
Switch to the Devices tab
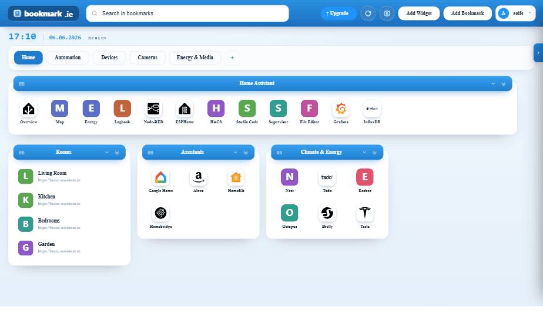click(109, 58)
